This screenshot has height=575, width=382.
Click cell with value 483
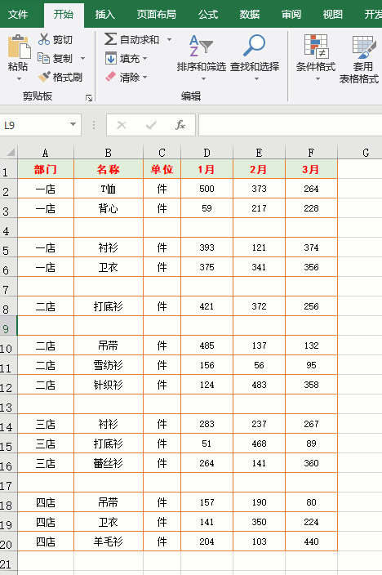click(259, 385)
